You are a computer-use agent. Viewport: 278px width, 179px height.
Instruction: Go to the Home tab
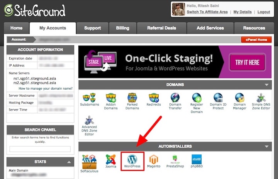coord(16,28)
